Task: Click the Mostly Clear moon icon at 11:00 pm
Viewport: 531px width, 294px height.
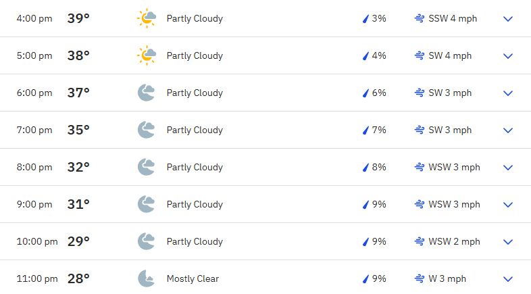Action: click(x=147, y=278)
